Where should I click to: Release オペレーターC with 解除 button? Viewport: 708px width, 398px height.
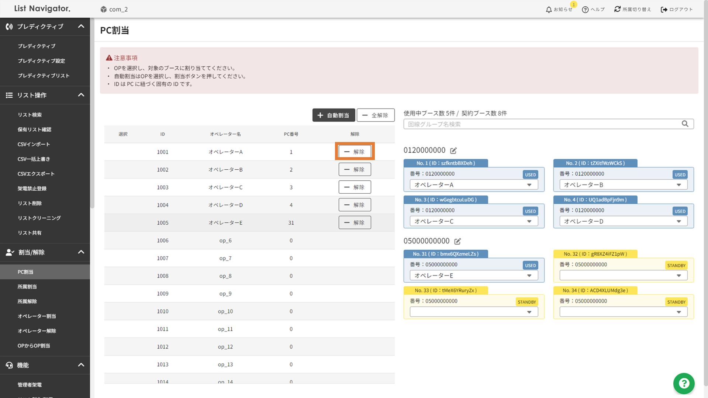(355, 187)
